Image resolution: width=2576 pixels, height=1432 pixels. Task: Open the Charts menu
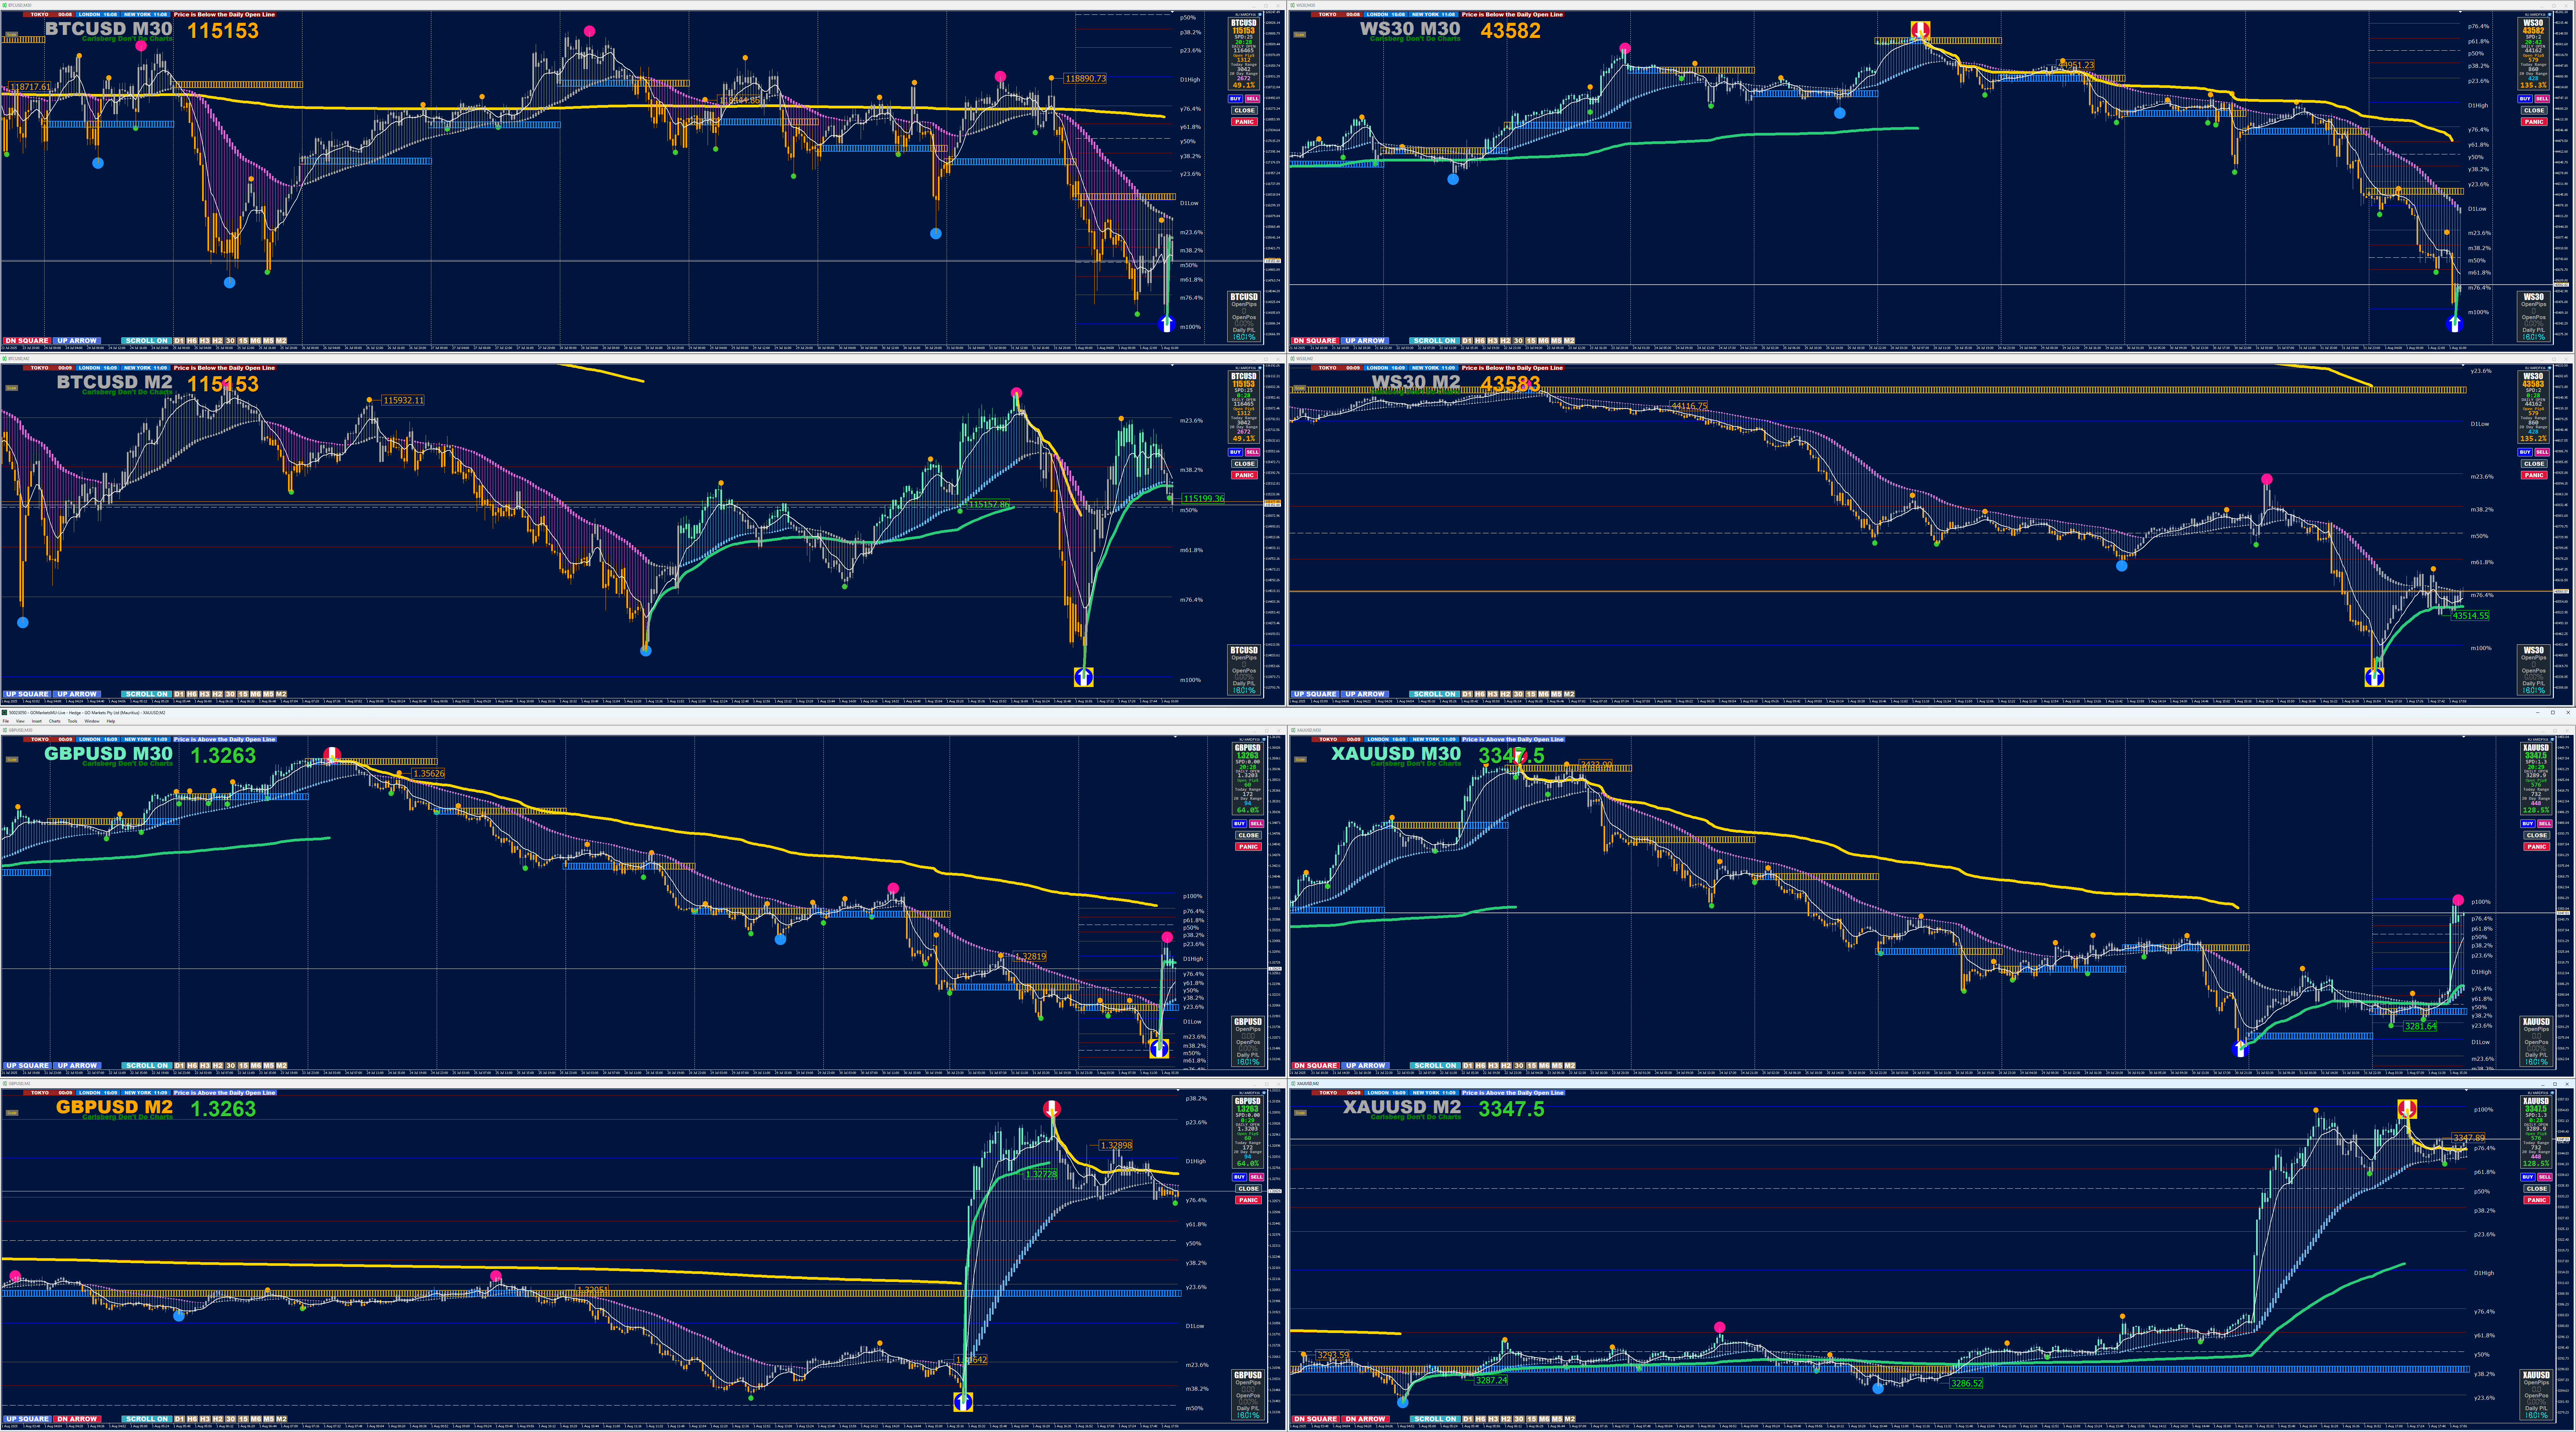(55, 721)
